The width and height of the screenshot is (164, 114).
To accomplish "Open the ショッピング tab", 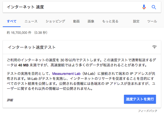I will coord(55,21).
